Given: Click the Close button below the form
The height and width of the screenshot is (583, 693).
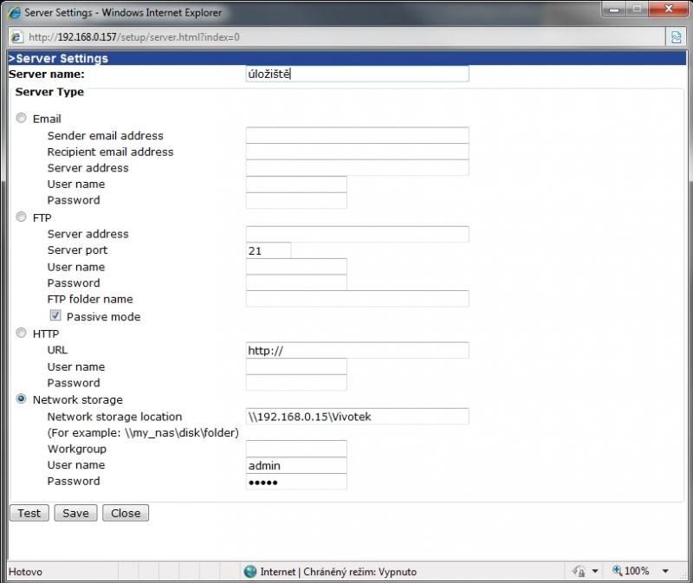Looking at the screenshot, I should pyautogui.click(x=126, y=513).
